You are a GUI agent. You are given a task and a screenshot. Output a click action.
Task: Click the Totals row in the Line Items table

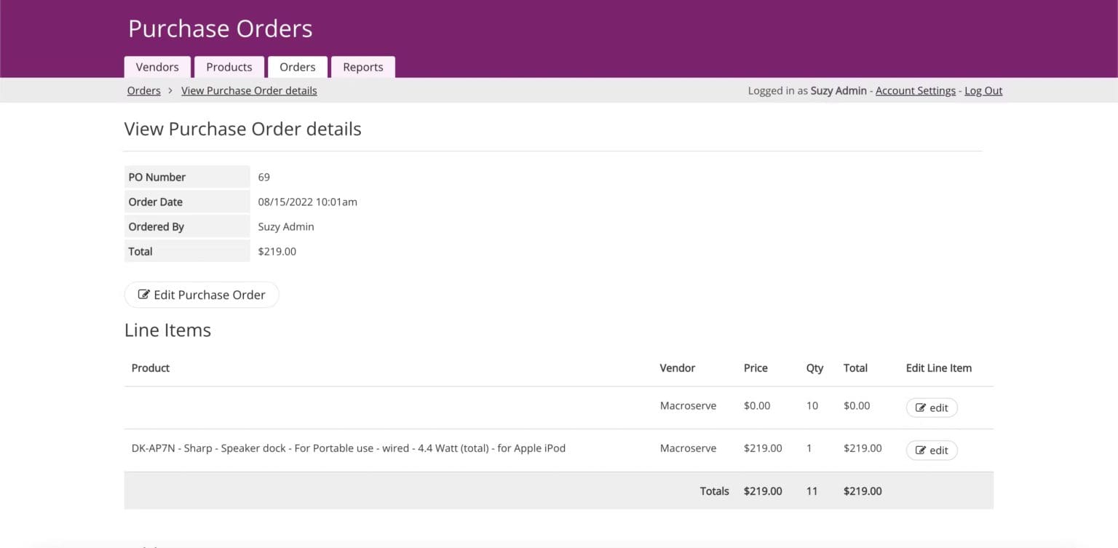[714, 491]
